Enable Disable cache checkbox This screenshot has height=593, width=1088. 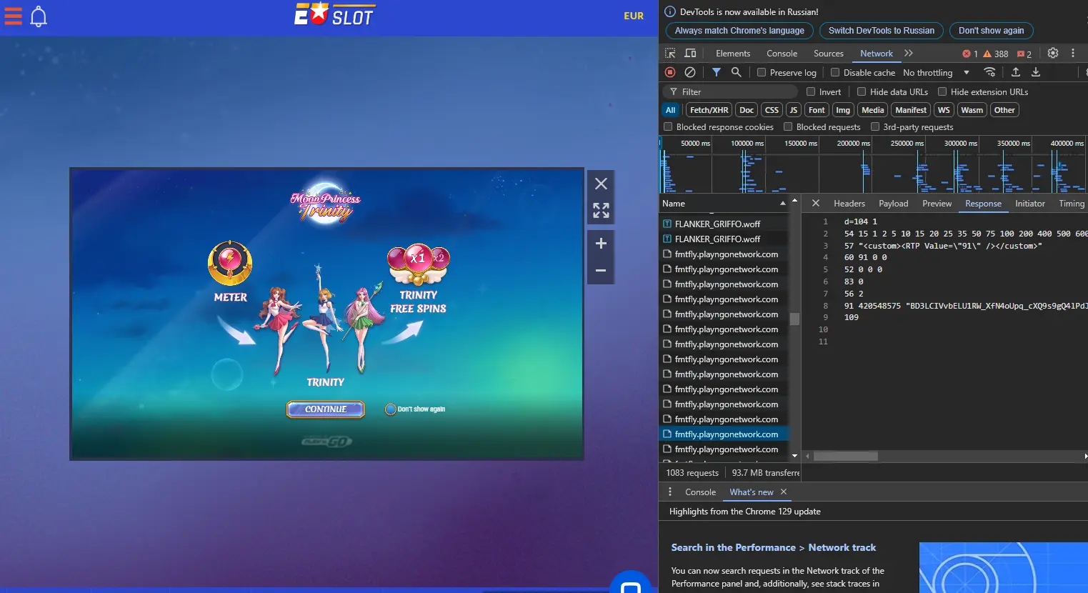pyautogui.click(x=834, y=72)
